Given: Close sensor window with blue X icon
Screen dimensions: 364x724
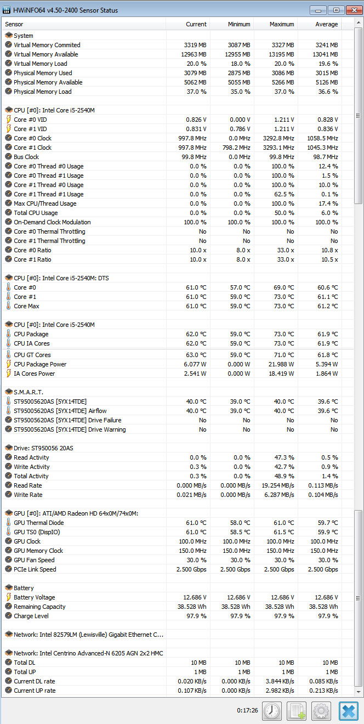Looking at the screenshot, I should 348,711.
